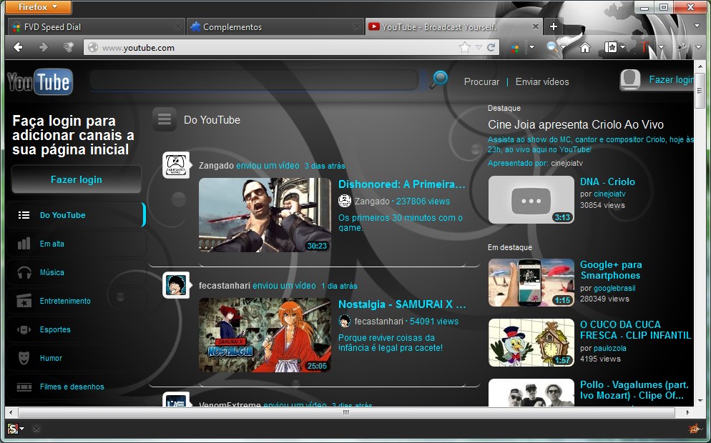Open the Nostalgia - SAMURAI X video title
Viewport: 711px width, 443px height.
[402, 304]
